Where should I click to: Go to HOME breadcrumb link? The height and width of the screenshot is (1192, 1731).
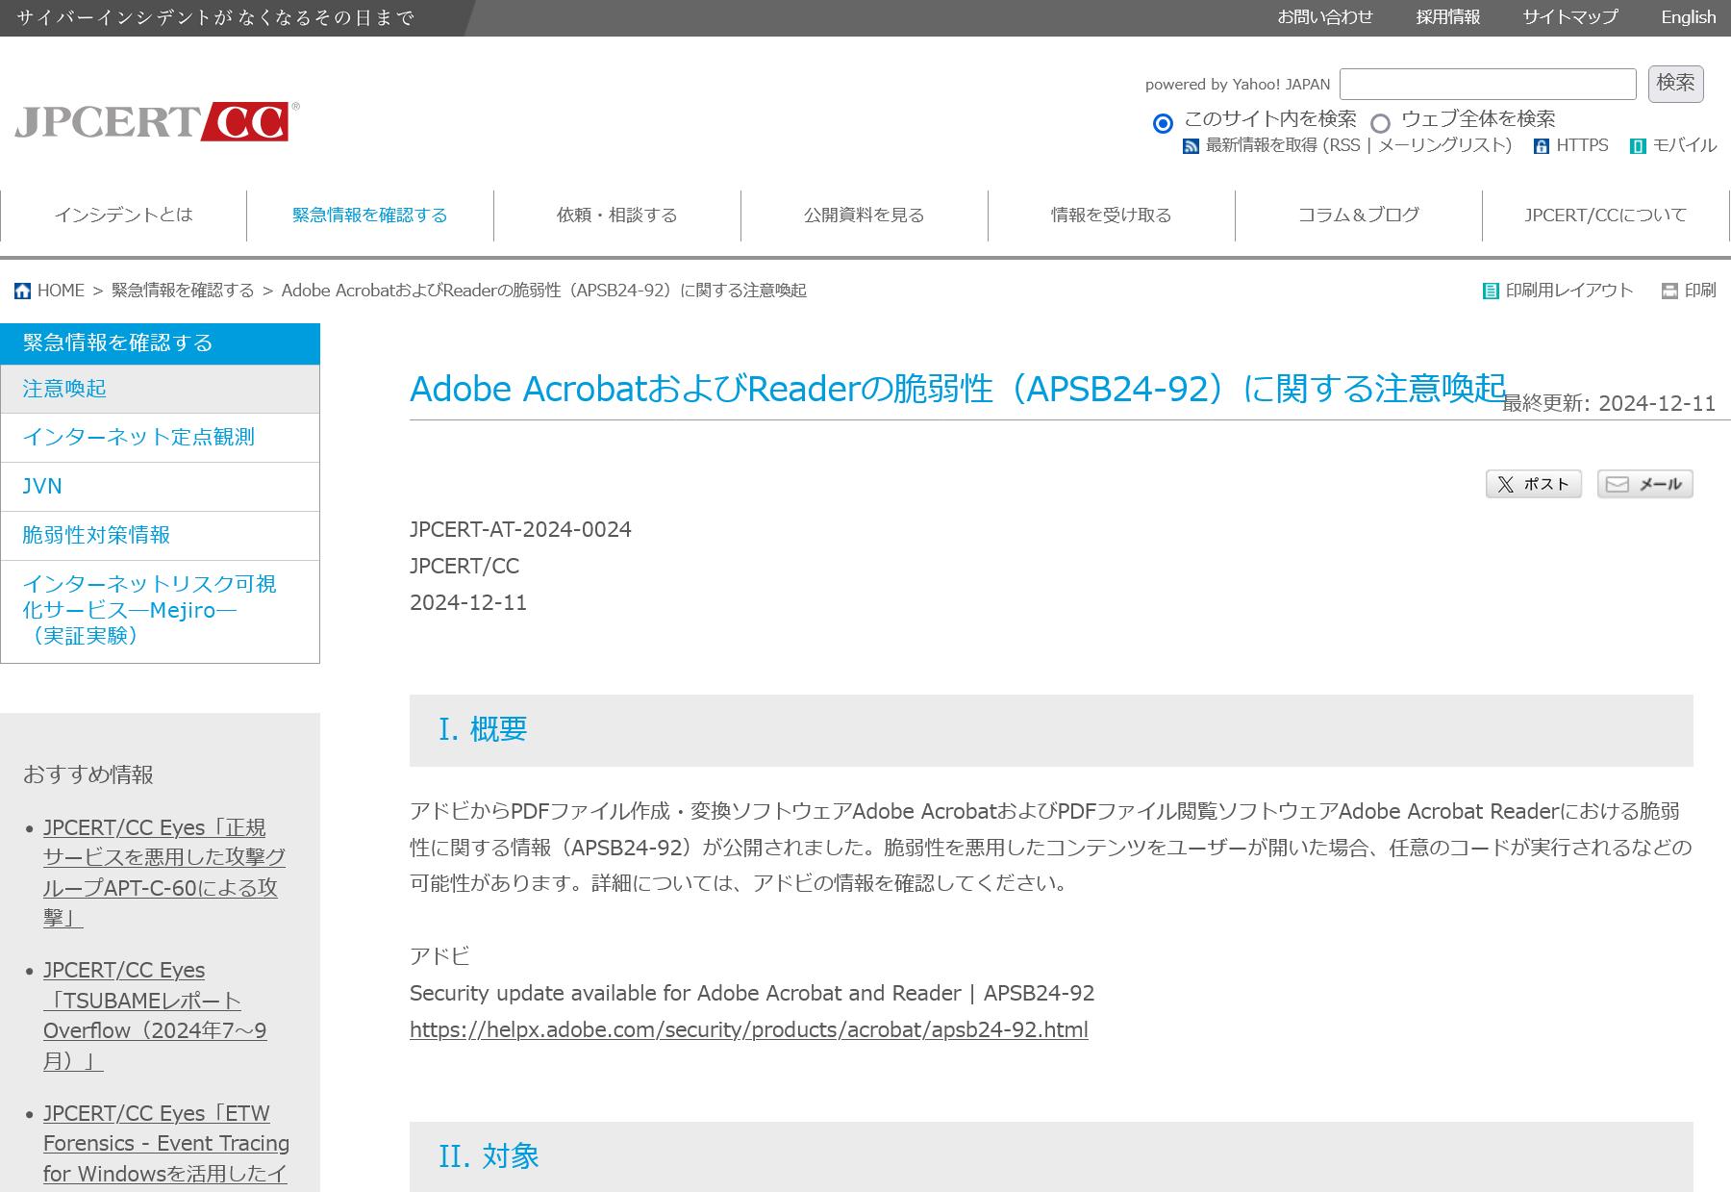61,291
